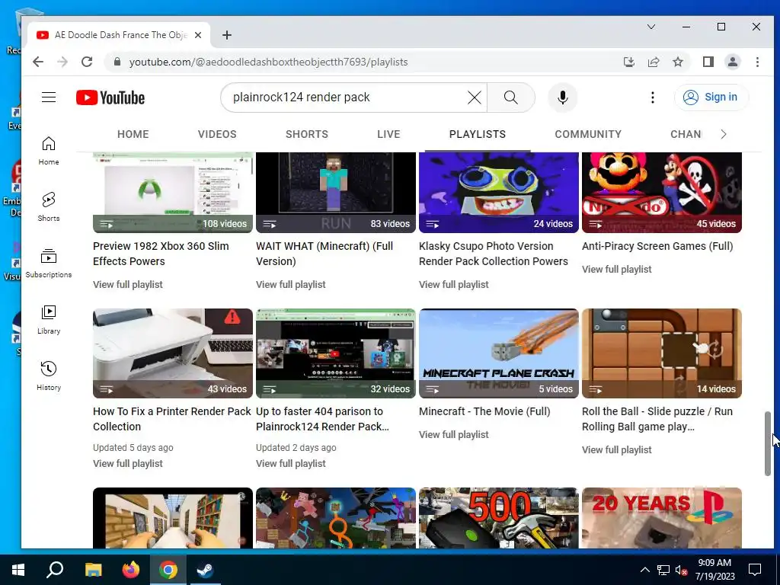Open the 20 YEARS PlayStation playlist thumbnail

click(x=662, y=518)
